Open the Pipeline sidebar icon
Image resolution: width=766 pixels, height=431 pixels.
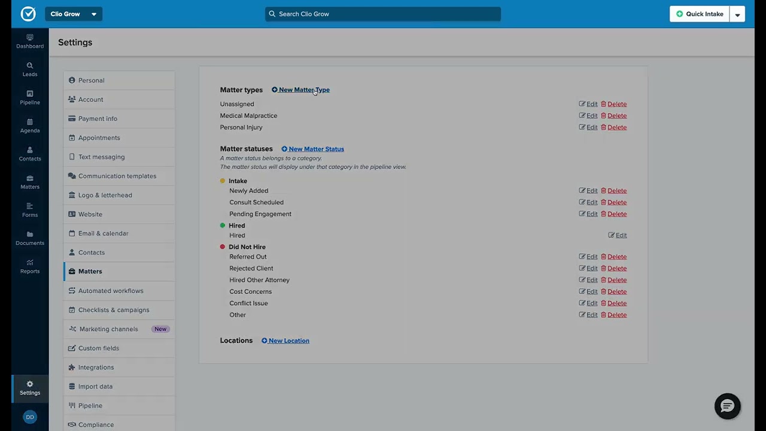(30, 98)
